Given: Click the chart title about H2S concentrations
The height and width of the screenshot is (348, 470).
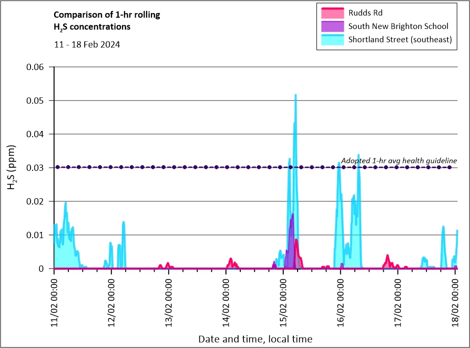Looking at the screenshot, I should point(107,21).
